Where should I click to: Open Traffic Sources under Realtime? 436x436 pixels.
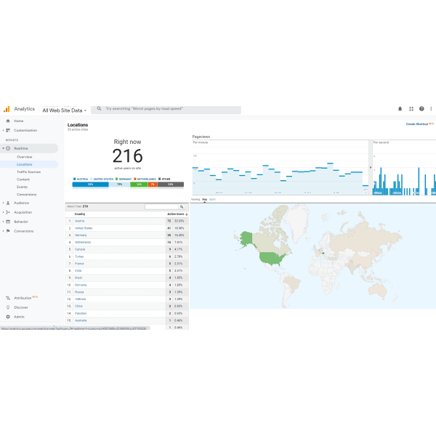pos(28,171)
